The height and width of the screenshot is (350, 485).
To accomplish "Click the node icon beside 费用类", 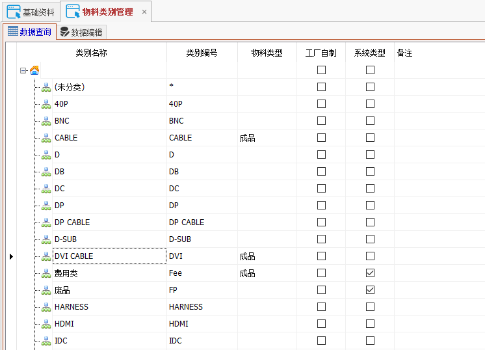I will 46,273.
